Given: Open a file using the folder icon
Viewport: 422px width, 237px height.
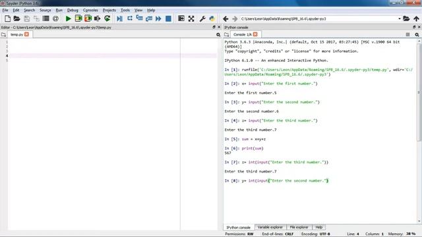Looking at the screenshot, I should [x=16, y=18].
